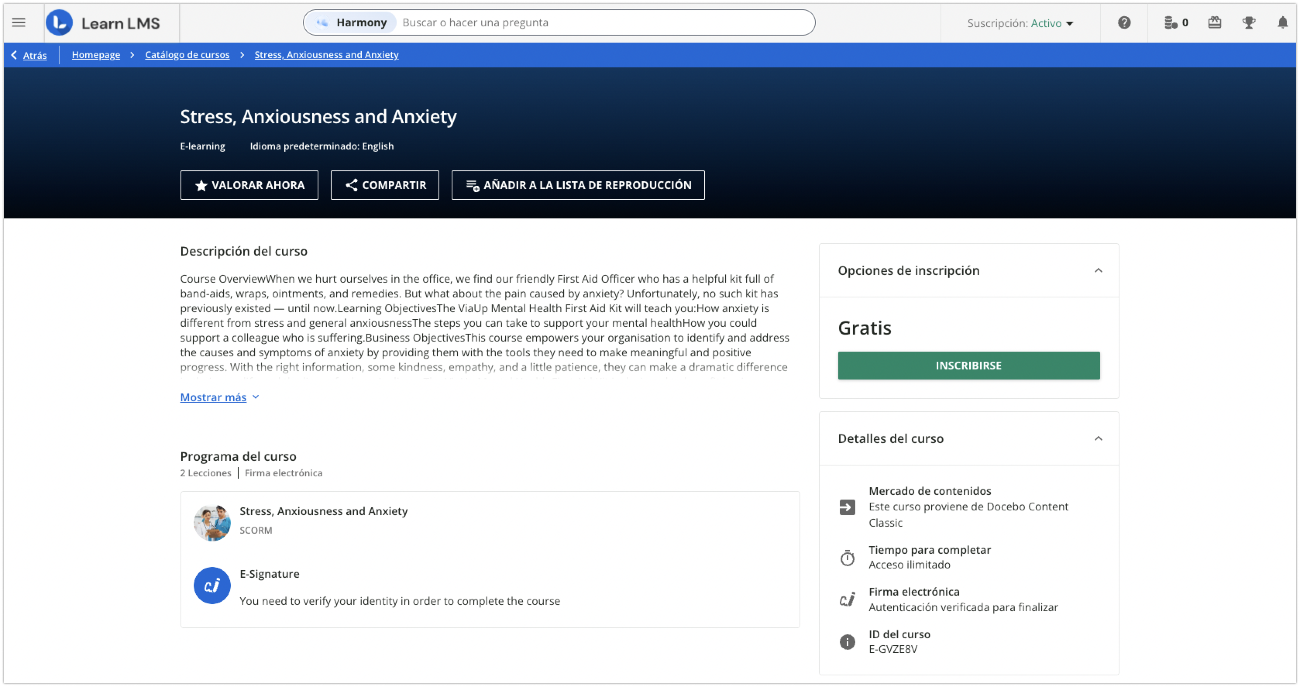Click VALORAR AHORA star button
Screen dimensions: 1300x687
coord(249,185)
